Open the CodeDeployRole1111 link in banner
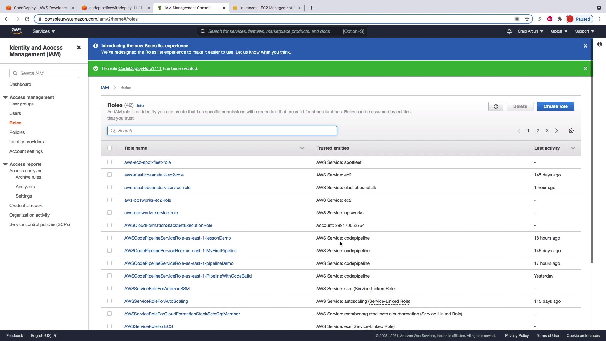 click(x=140, y=69)
